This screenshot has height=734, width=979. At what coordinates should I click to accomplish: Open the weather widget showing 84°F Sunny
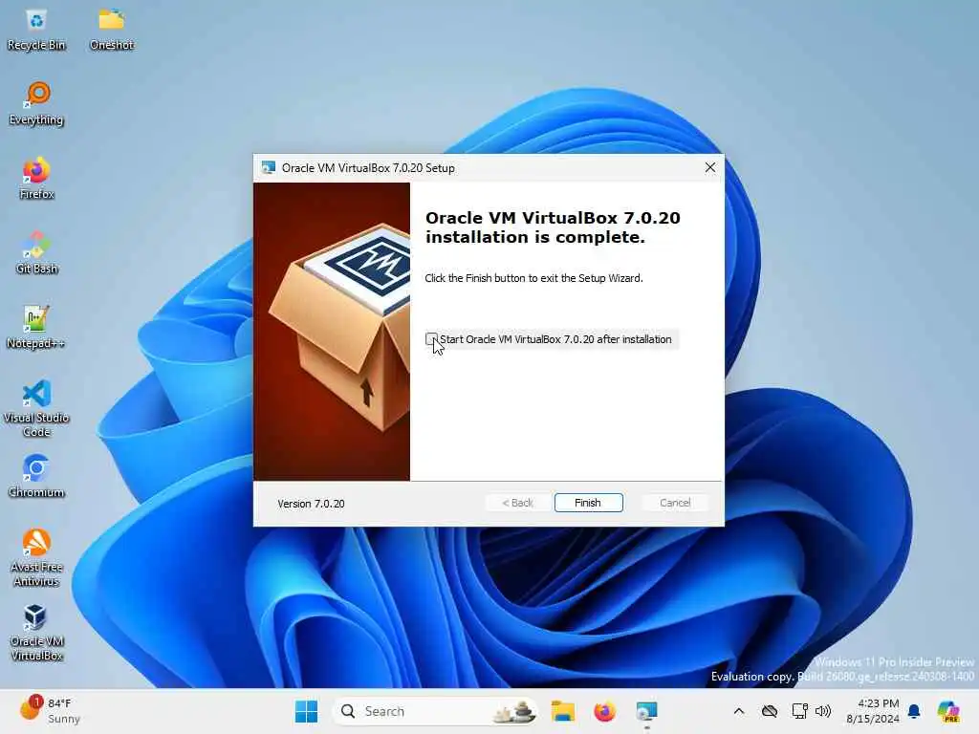50,710
